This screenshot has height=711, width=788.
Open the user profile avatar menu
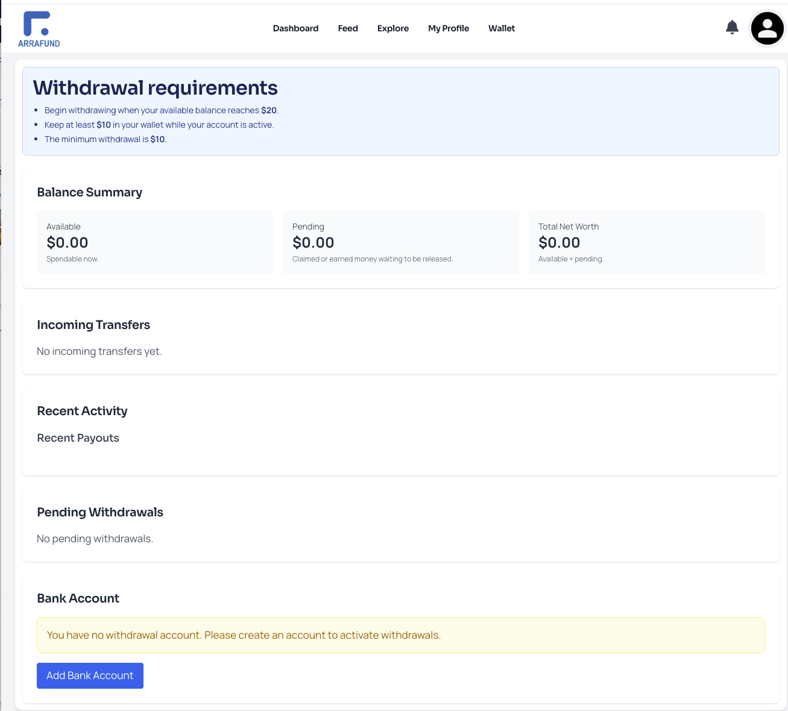(767, 28)
